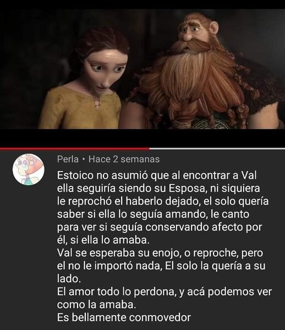Seek within the red played portion of progress bar
This screenshot has width=285, height=330.
tap(75, 148)
